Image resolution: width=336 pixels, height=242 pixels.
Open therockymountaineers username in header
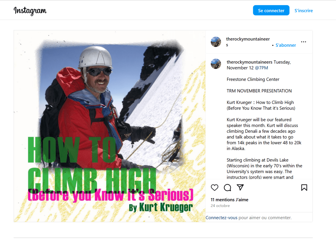pos(248,42)
